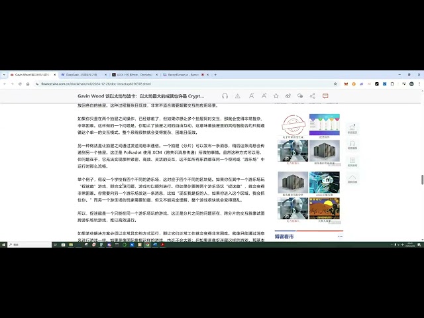Click the page vertical scrollbar thumb
424x318 pixels.
pos(422,180)
